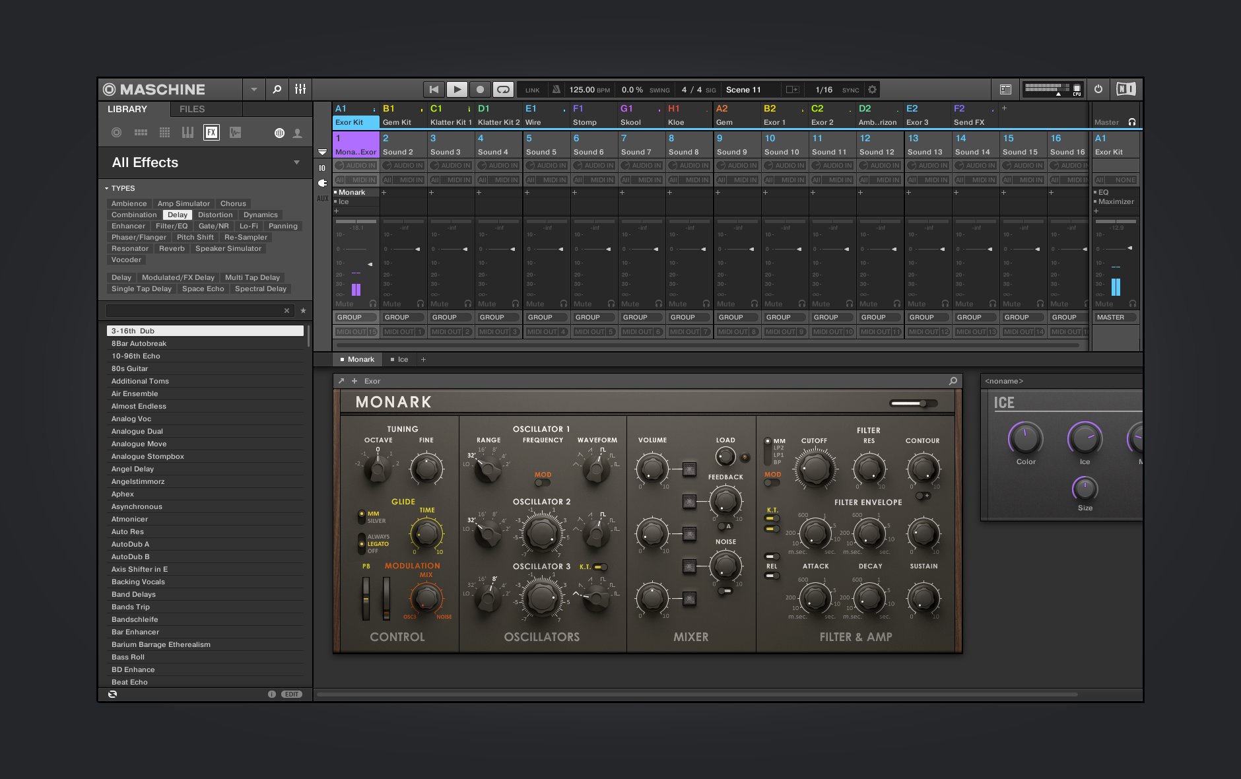Select the 8Bar Autobreak preset

(205, 343)
